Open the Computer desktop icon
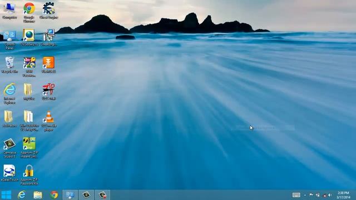This screenshot has width=356, height=200. point(9,11)
